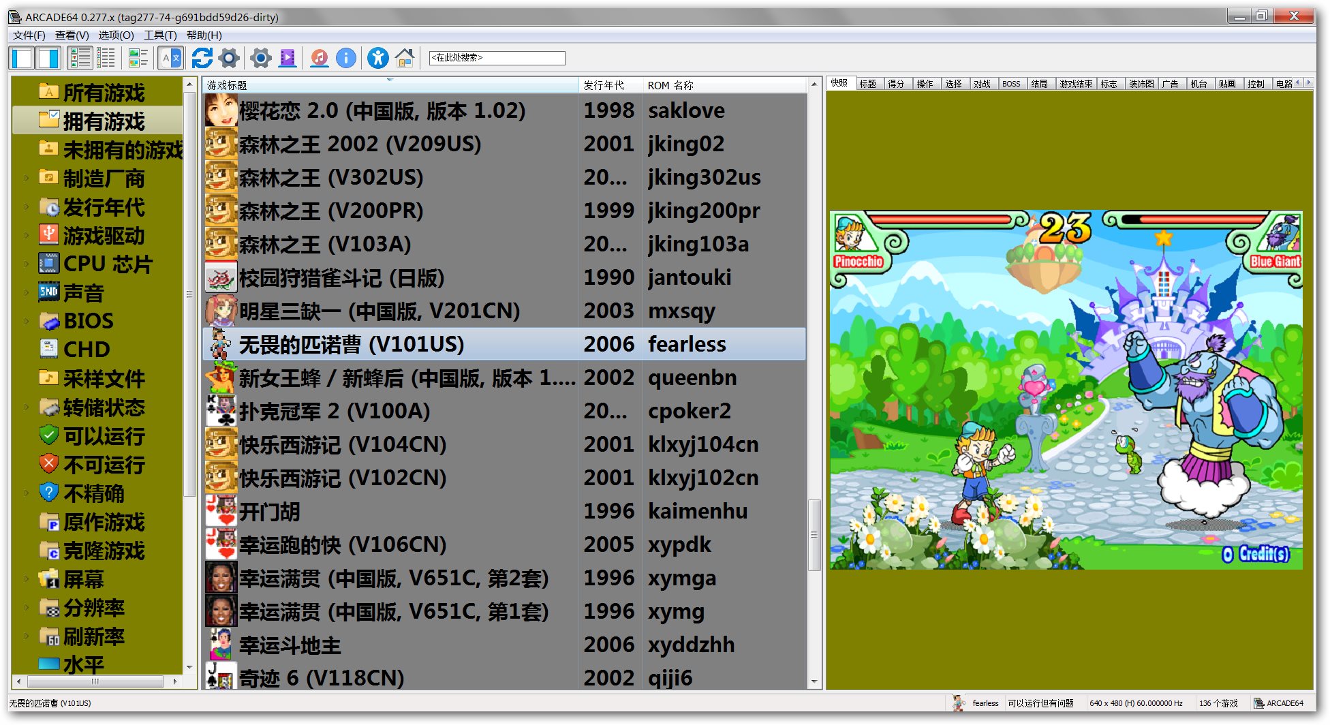Image resolution: width=1330 pixels, height=725 pixels.
Task: Click the 扑克冠军 2 game icon
Action: 221,411
